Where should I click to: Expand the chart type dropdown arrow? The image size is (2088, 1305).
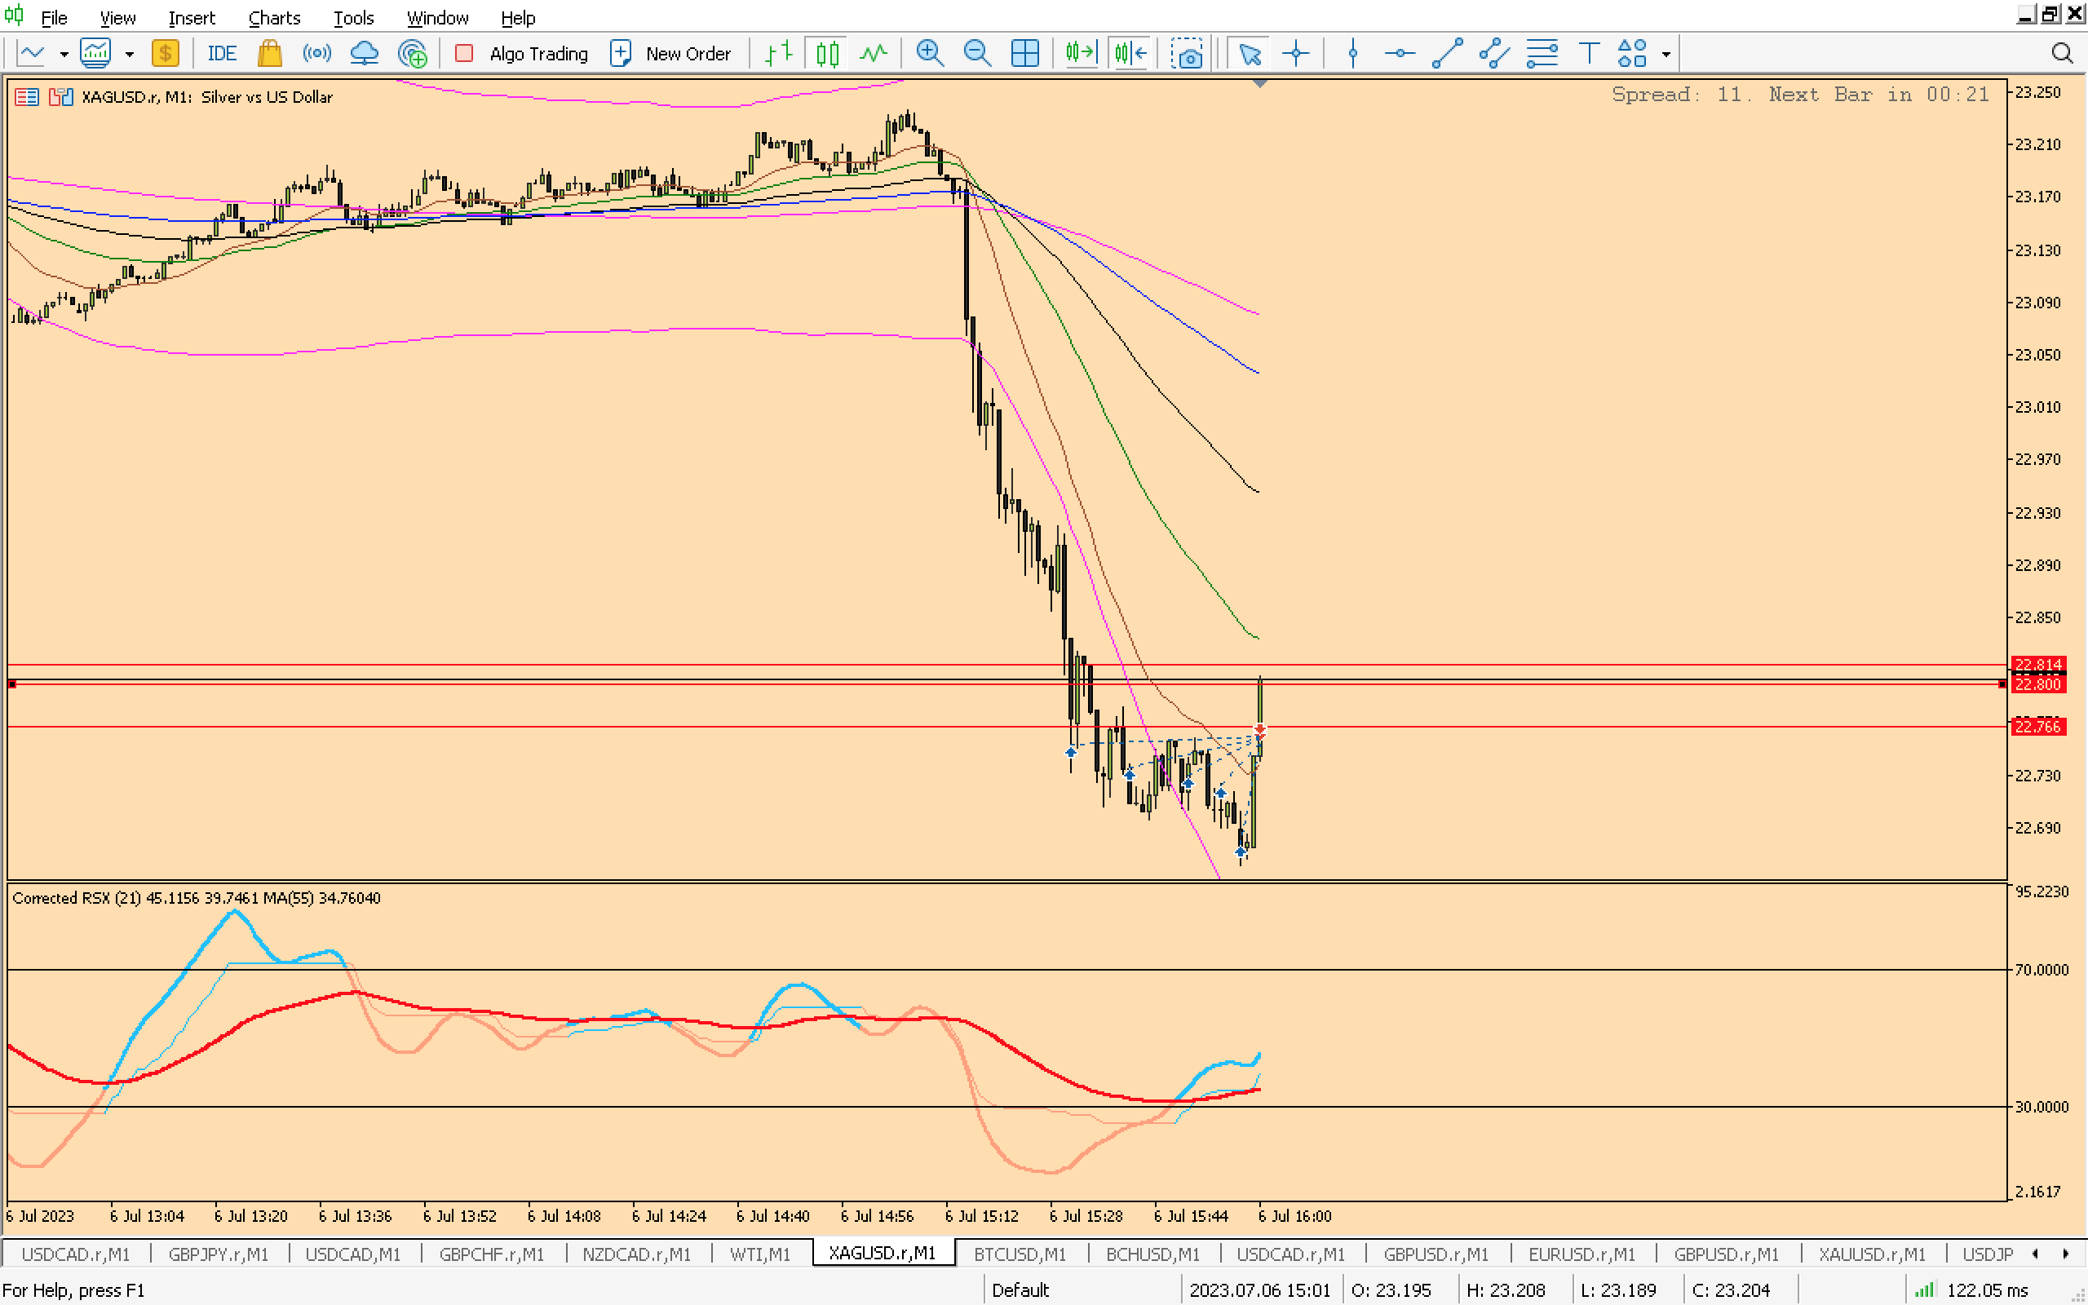(64, 54)
